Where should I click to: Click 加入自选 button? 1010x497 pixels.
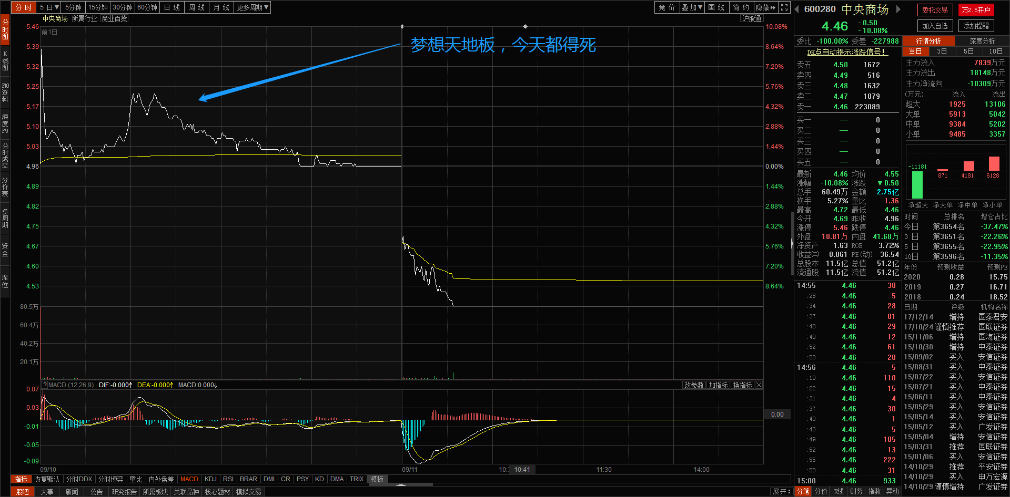tap(935, 26)
